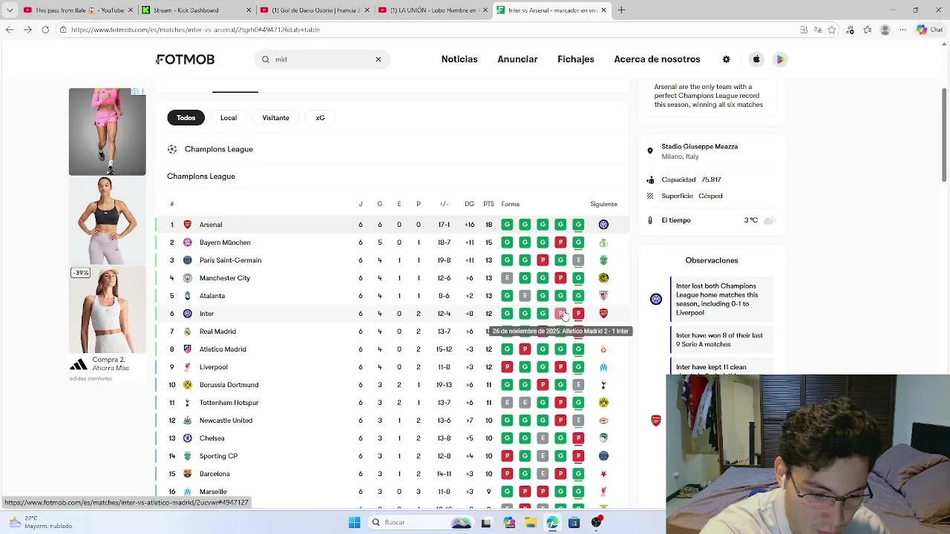Viewport: 950px width, 534px height.
Task: Click Stadio Giuseppe Meazza venue text
Action: (x=699, y=147)
